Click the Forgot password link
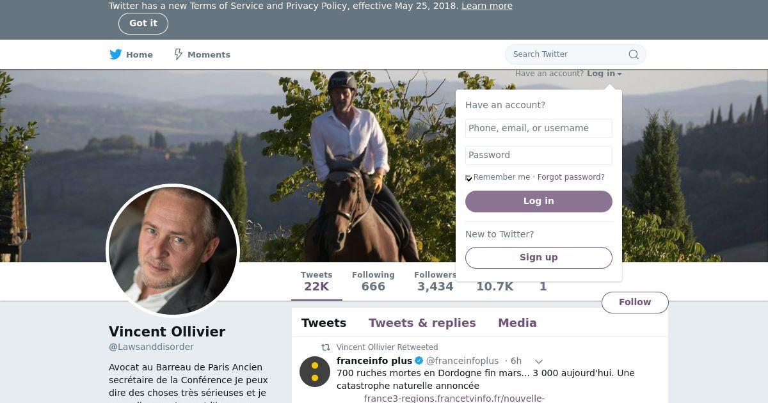Viewport: 768px width, 403px height. (571, 177)
